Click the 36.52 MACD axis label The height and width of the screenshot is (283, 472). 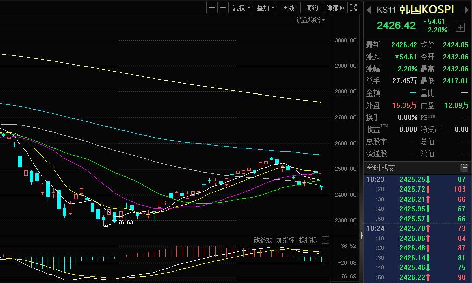[x=348, y=246]
